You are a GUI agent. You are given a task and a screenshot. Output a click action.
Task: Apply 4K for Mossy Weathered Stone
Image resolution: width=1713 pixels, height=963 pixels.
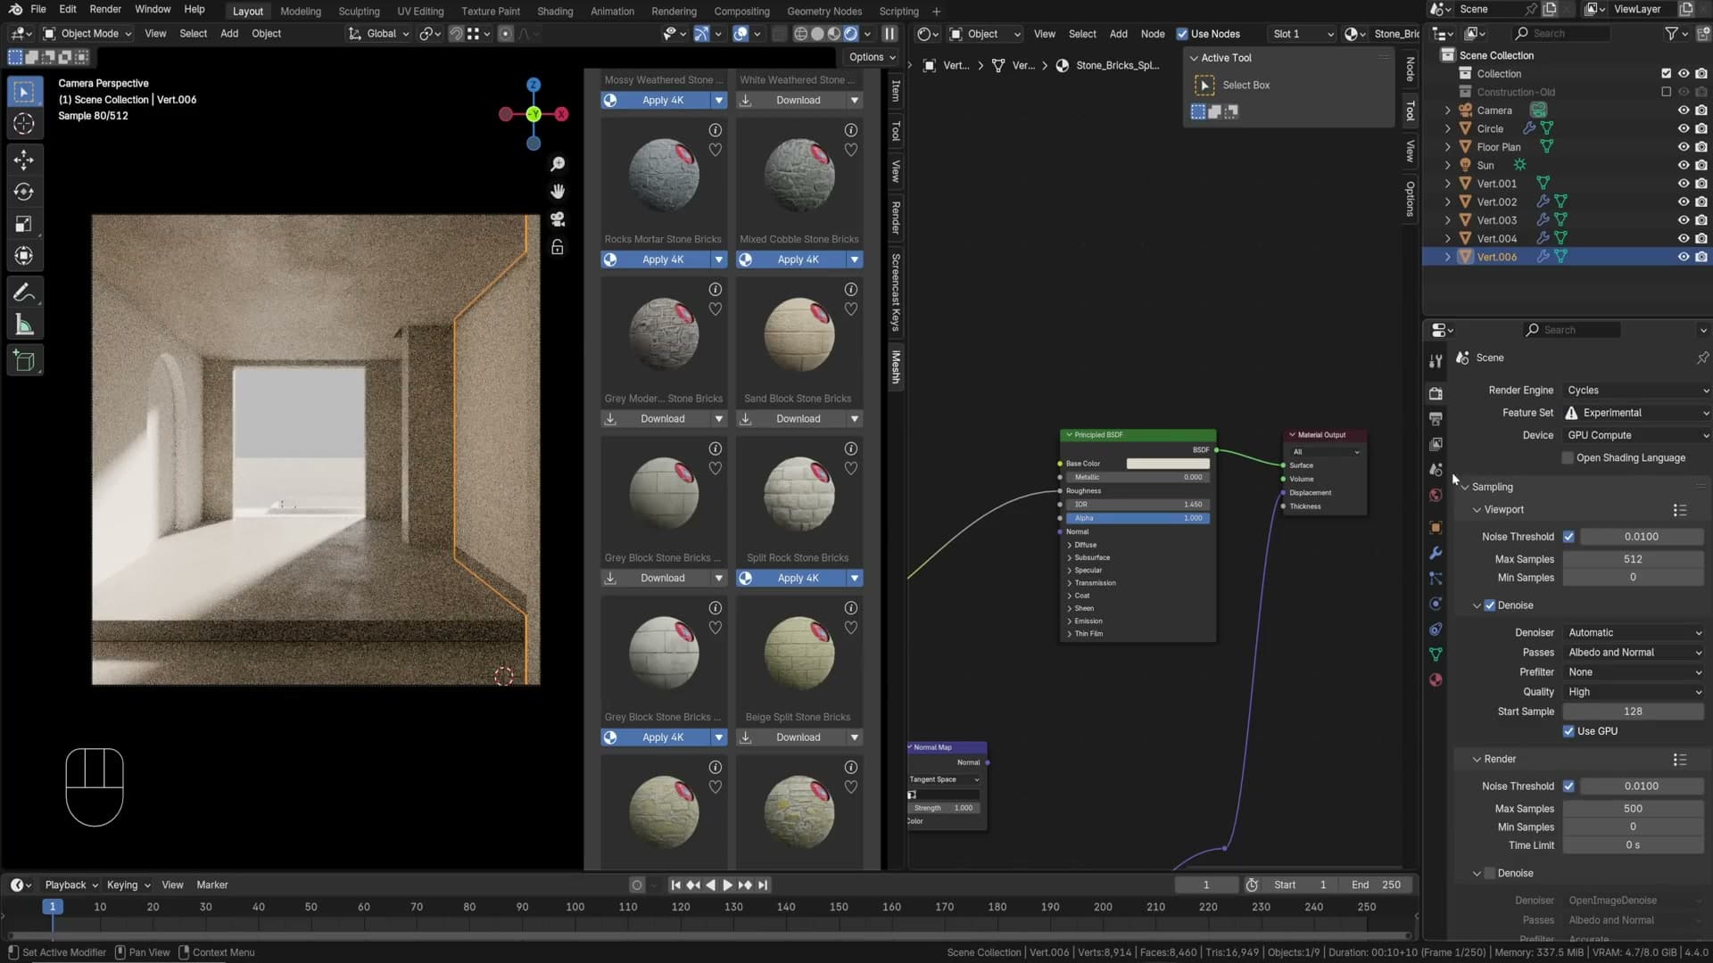pos(654,101)
